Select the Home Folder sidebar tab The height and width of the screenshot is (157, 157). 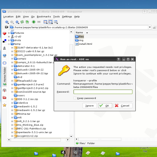[5, 77]
